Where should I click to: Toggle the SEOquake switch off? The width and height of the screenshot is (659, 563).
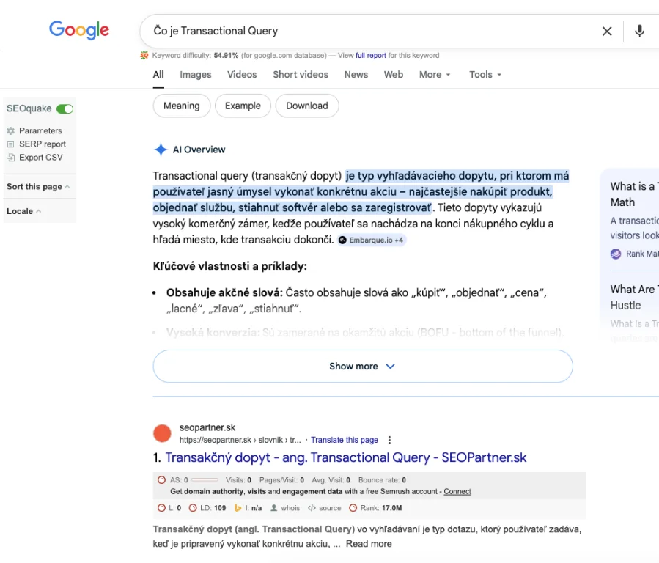click(x=65, y=108)
